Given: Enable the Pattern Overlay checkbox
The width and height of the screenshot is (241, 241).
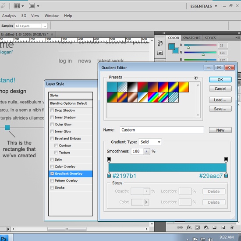Looking at the screenshot, I should pos(52,181).
